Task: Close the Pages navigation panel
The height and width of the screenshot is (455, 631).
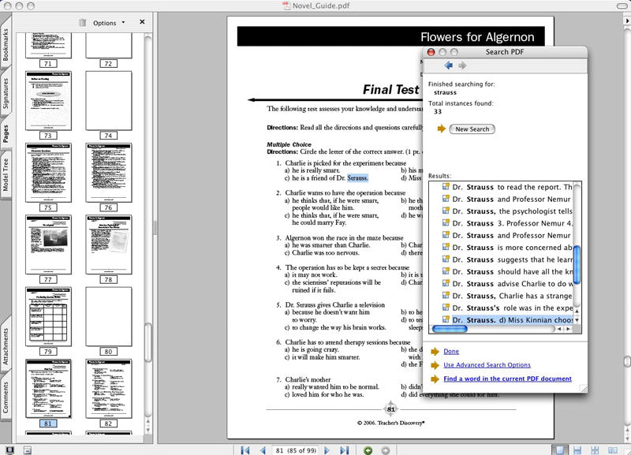Action: (142, 22)
